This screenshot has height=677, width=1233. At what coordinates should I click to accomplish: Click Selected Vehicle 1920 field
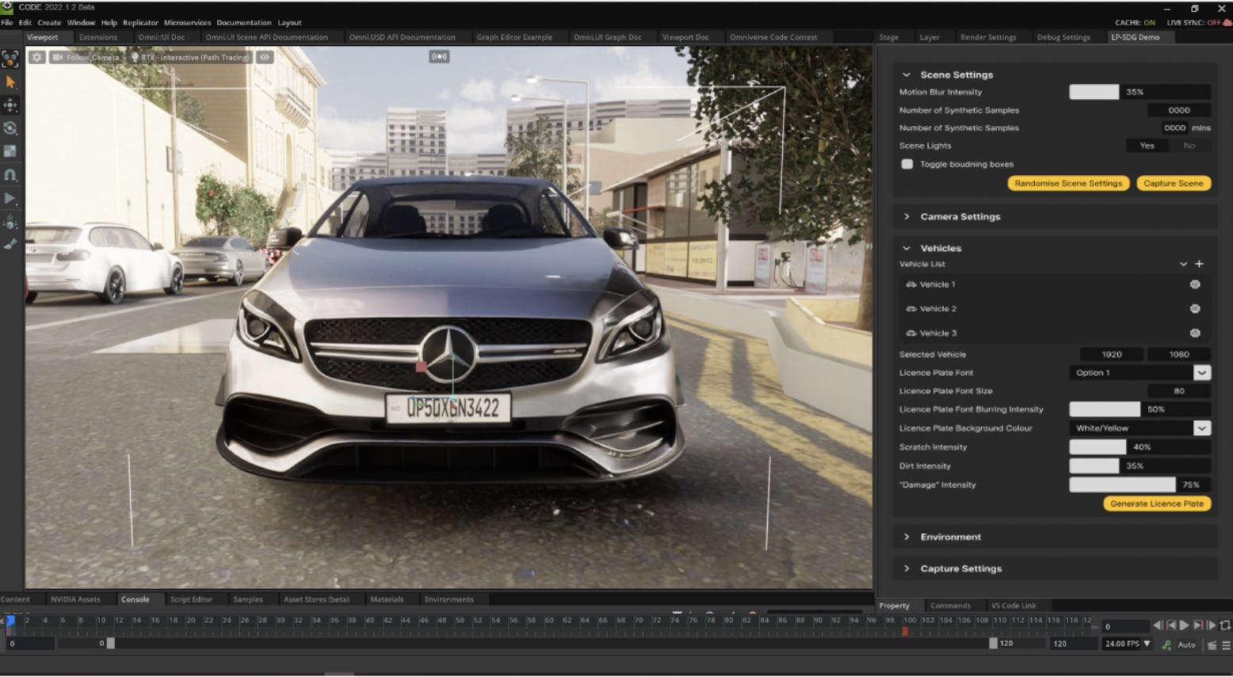(1111, 354)
